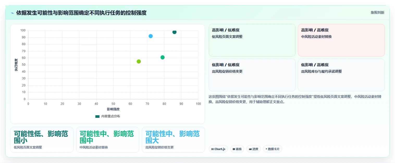Select the 可能性中、影响范围中 data card
Screen dimensions: 395x163
[x=107, y=140]
